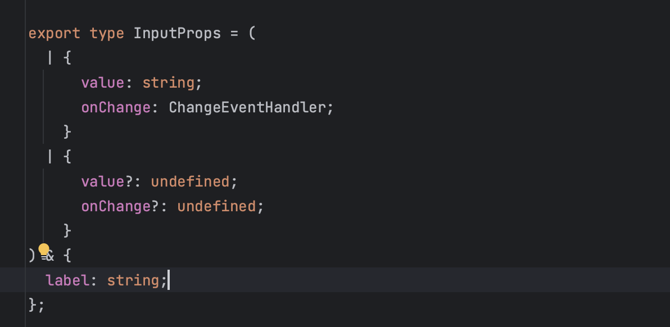Click the optional 'value?' property name
The image size is (670, 327).
click(107, 182)
